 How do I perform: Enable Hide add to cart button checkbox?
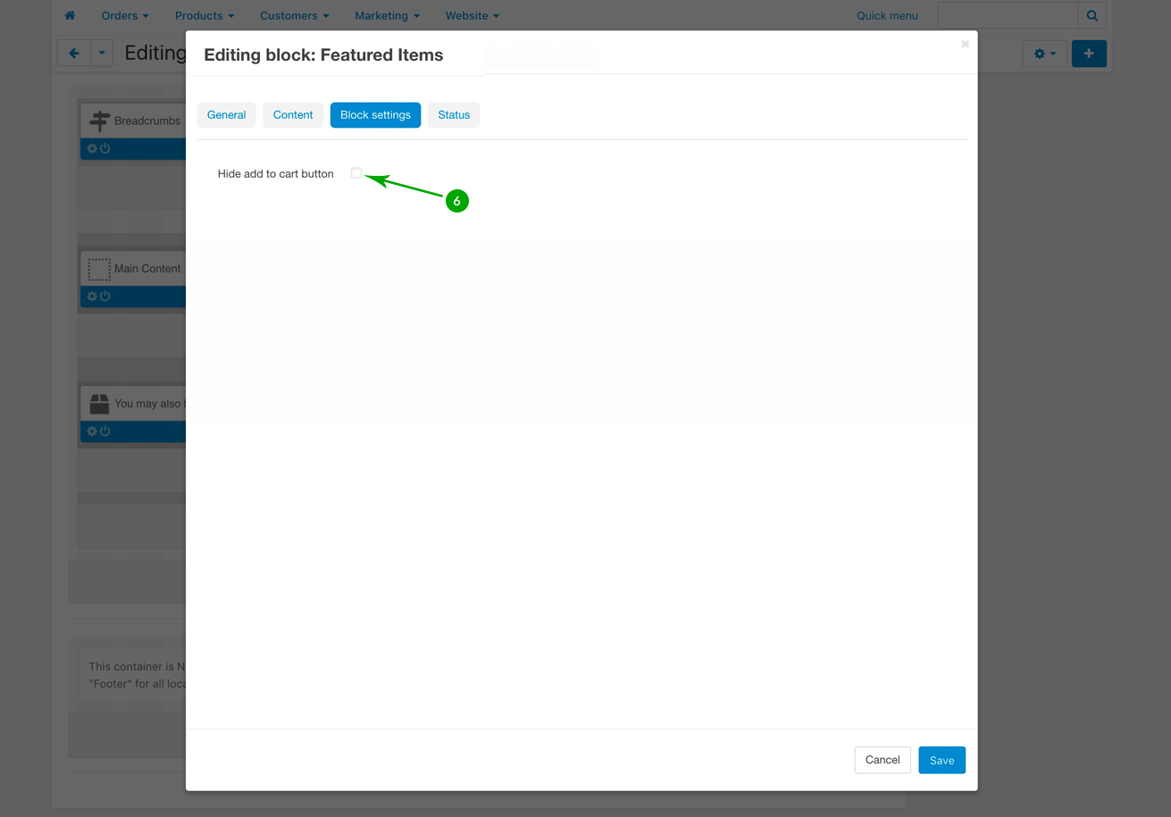(x=356, y=173)
